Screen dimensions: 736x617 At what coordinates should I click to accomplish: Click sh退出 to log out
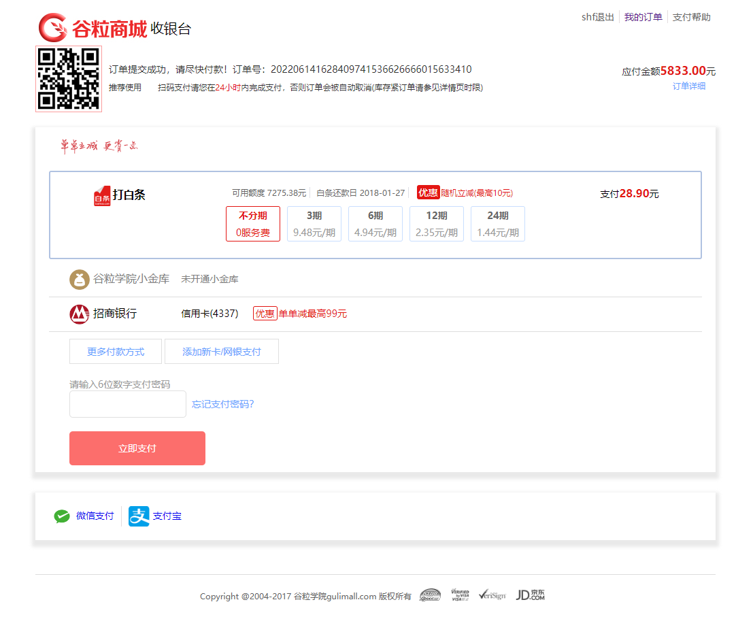pyautogui.click(x=598, y=18)
